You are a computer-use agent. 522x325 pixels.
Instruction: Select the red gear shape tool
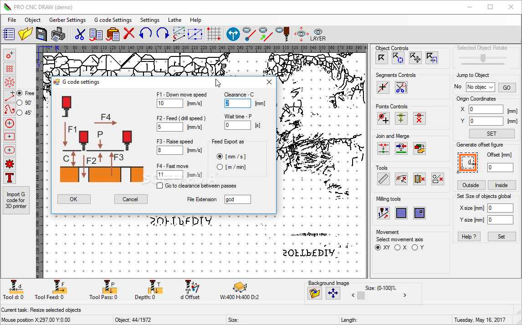pyautogui.click(x=10, y=164)
